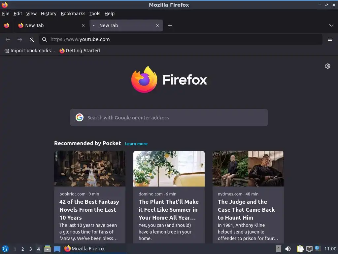This screenshot has width=338, height=254.
Task: Open the display monitor tray icon
Action: [309, 249]
